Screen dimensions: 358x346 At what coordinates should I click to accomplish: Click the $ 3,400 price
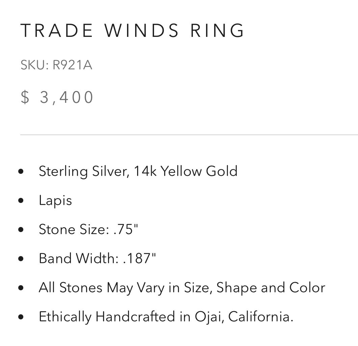coord(57,97)
